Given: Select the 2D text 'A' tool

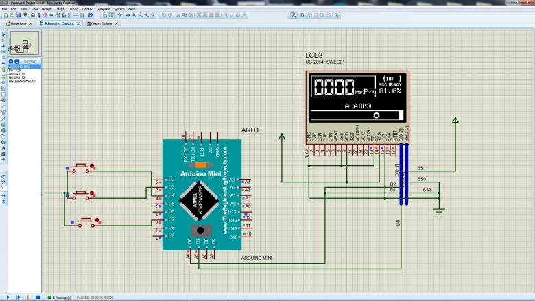Looking at the screenshot, I should click(3, 147).
